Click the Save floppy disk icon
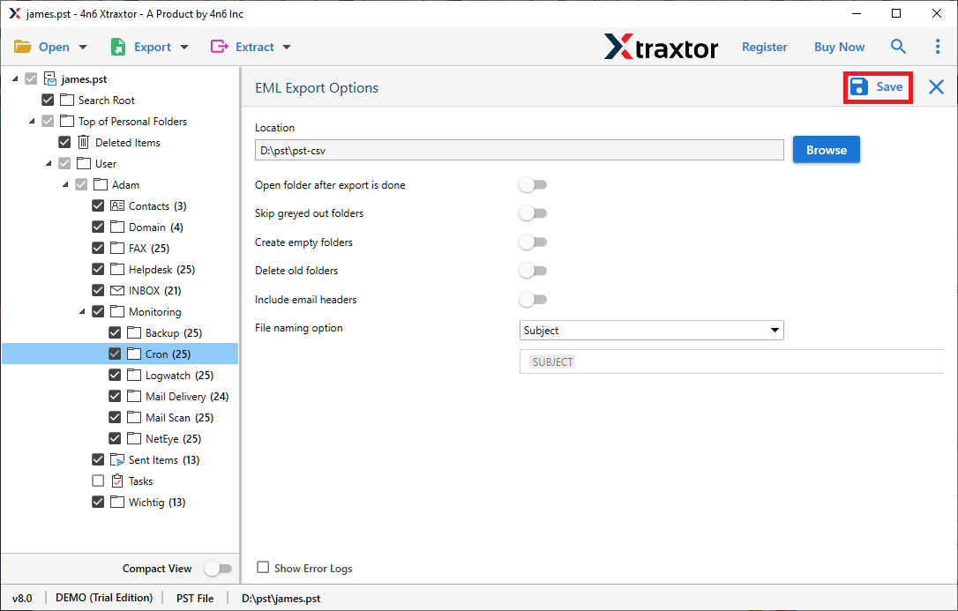The image size is (958, 611). click(858, 86)
